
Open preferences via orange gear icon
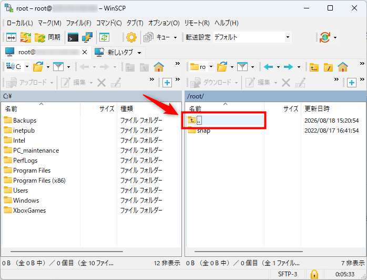pos(131,37)
